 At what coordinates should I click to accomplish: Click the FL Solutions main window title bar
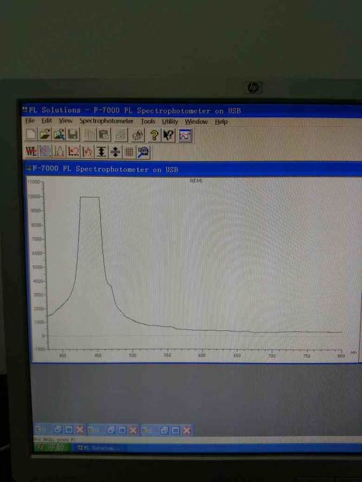pyautogui.click(x=191, y=110)
